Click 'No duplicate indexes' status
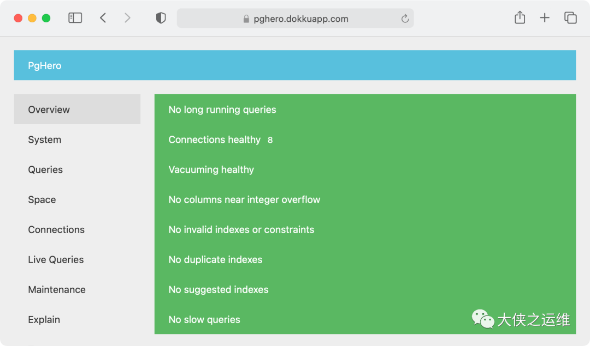The image size is (590, 346). point(215,260)
